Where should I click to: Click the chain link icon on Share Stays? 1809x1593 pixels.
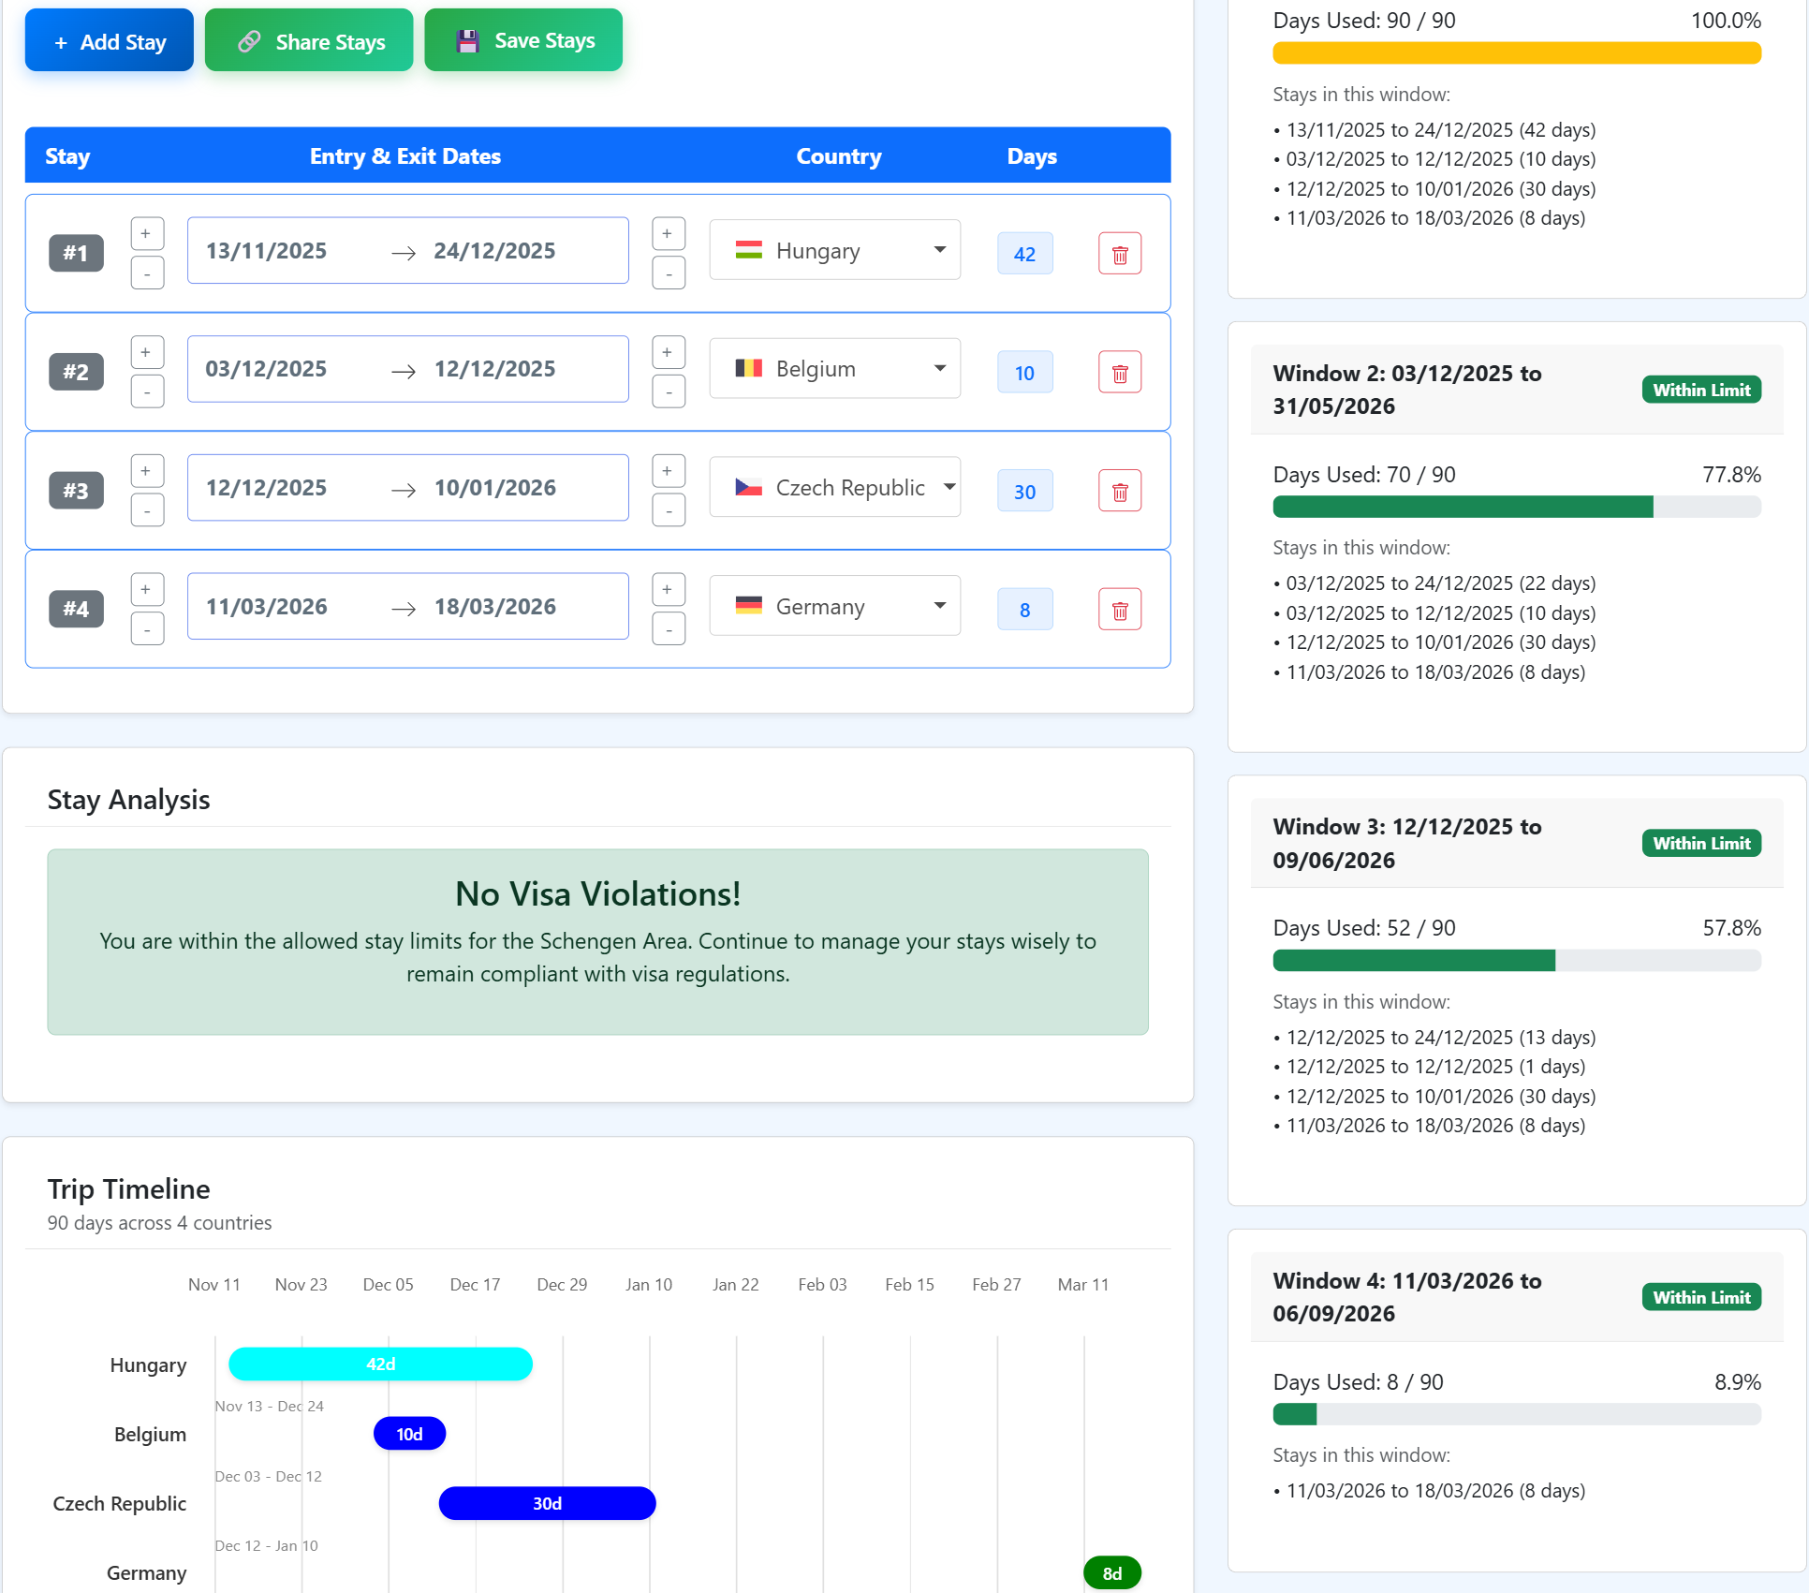[249, 40]
